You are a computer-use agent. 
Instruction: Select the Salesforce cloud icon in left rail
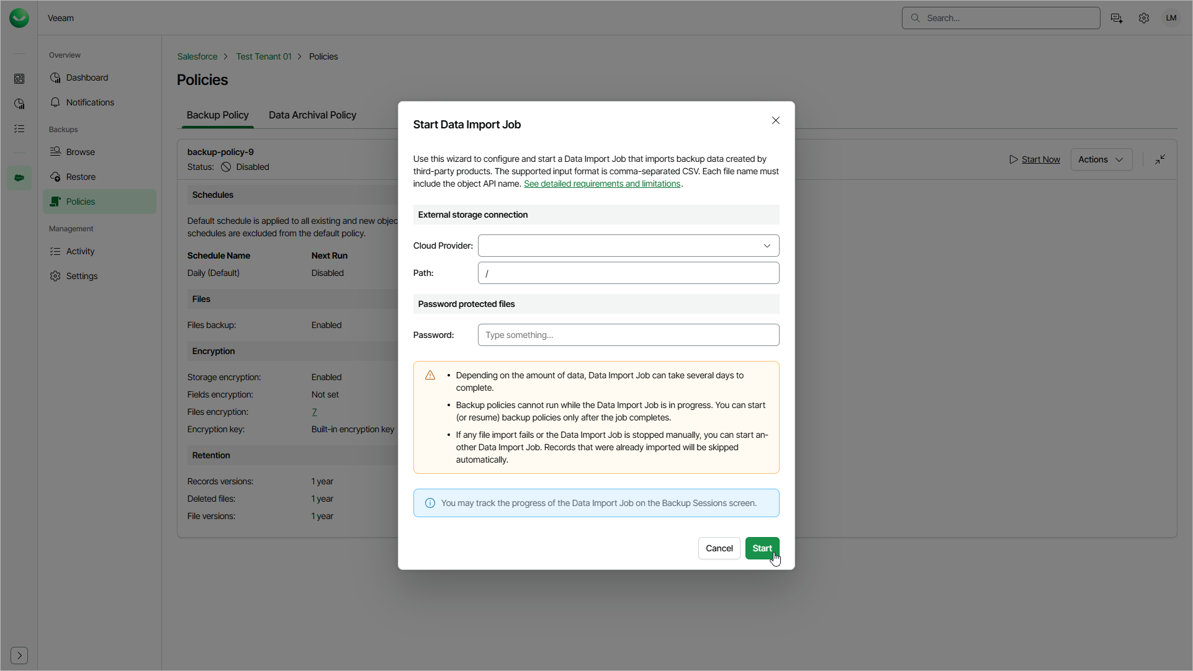tap(19, 178)
